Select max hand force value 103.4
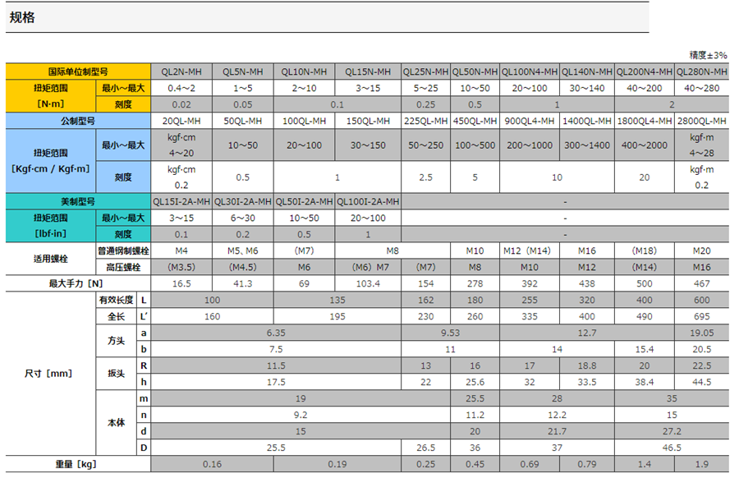739x478 pixels. point(368,283)
